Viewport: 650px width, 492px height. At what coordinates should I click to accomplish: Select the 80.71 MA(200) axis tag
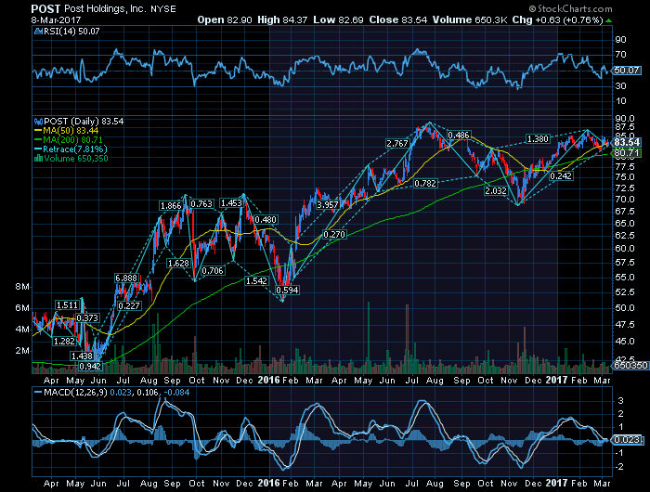(x=626, y=153)
